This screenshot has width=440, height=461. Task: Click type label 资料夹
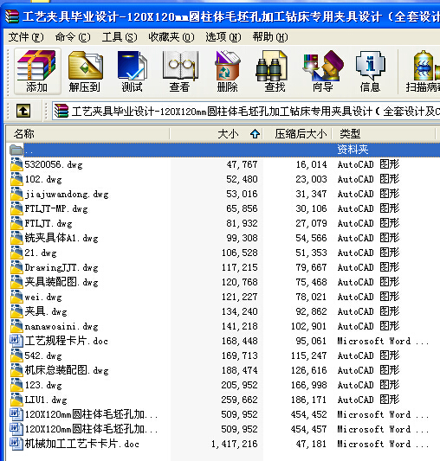pos(353,150)
